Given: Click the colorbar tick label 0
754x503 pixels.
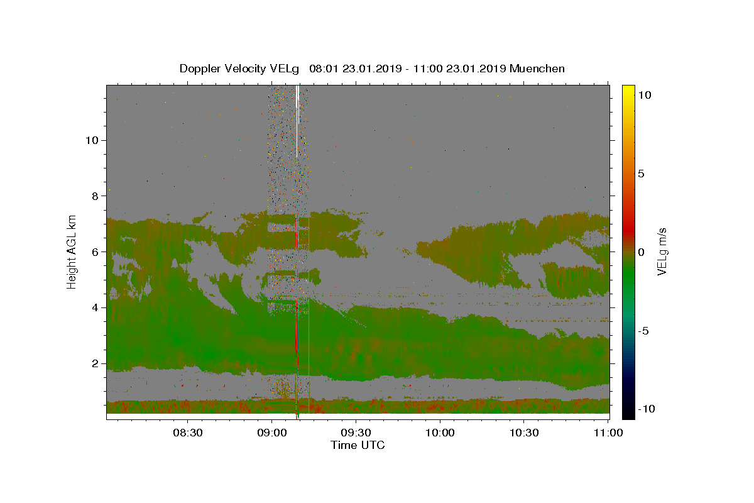Looking at the screenshot, I should pyautogui.click(x=642, y=252).
